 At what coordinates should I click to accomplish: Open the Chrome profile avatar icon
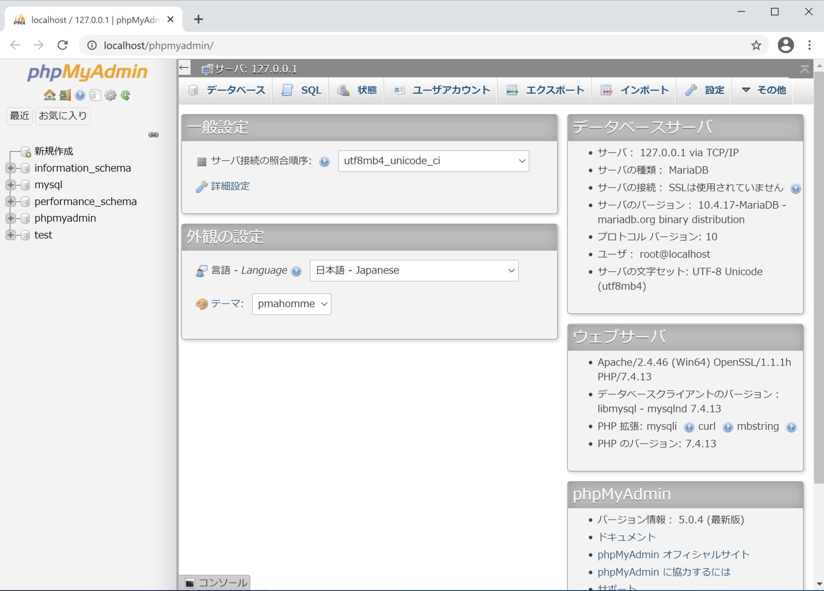tap(786, 45)
